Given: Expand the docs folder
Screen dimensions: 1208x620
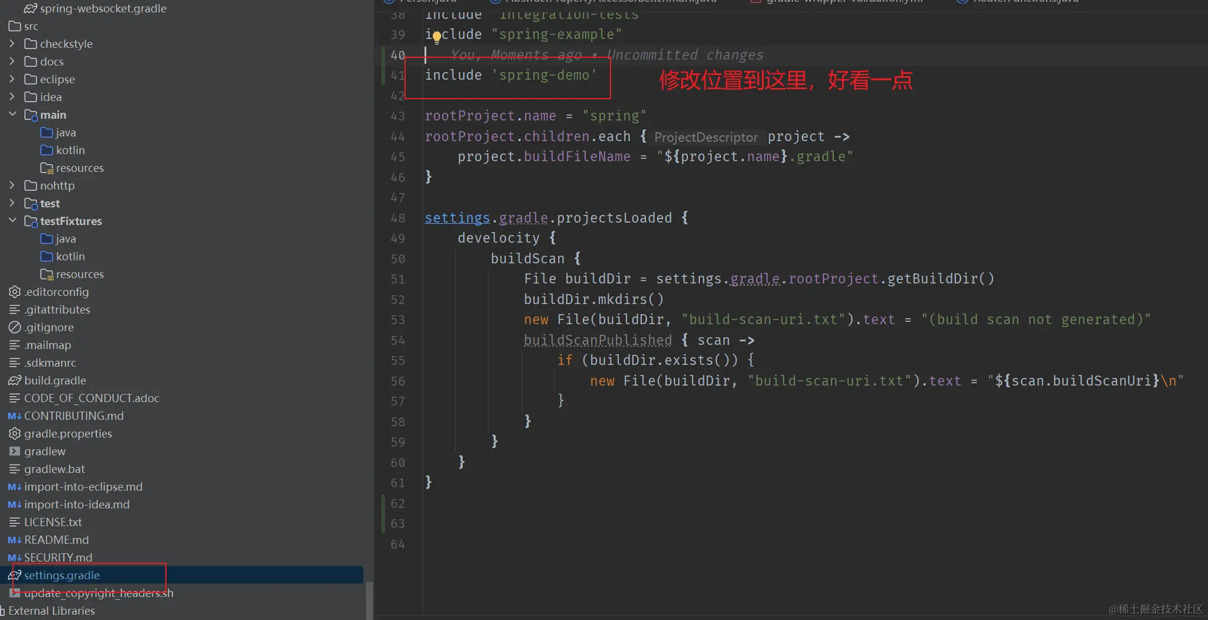Looking at the screenshot, I should pos(12,61).
